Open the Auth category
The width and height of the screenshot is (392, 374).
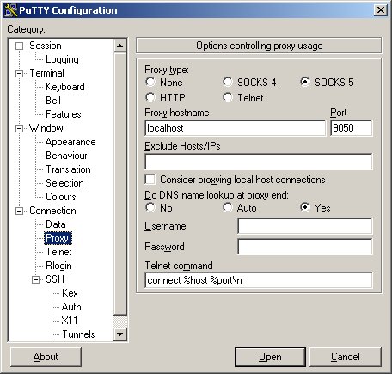click(71, 307)
